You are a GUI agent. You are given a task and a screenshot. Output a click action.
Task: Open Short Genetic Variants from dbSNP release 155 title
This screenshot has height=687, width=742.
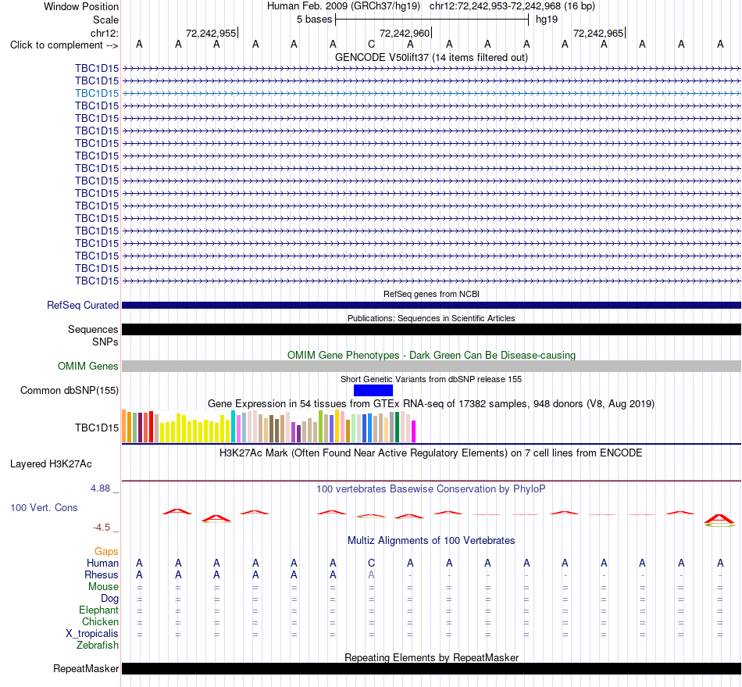(x=431, y=379)
